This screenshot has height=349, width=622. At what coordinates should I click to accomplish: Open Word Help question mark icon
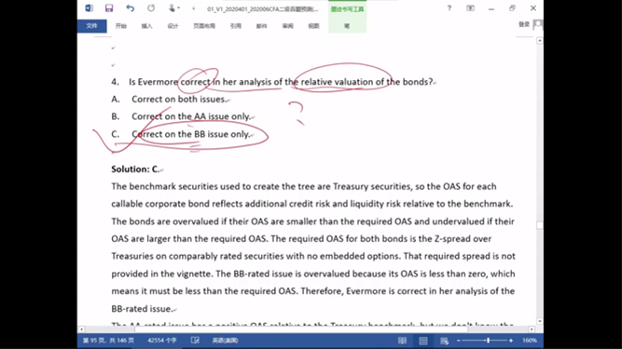(x=449, y=8)
